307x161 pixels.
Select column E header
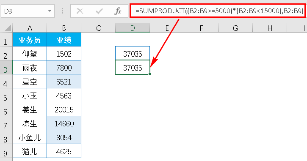click(x=167, y=28)
